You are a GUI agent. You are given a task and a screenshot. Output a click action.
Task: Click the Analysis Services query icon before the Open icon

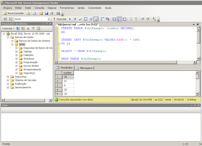[35, 13]
